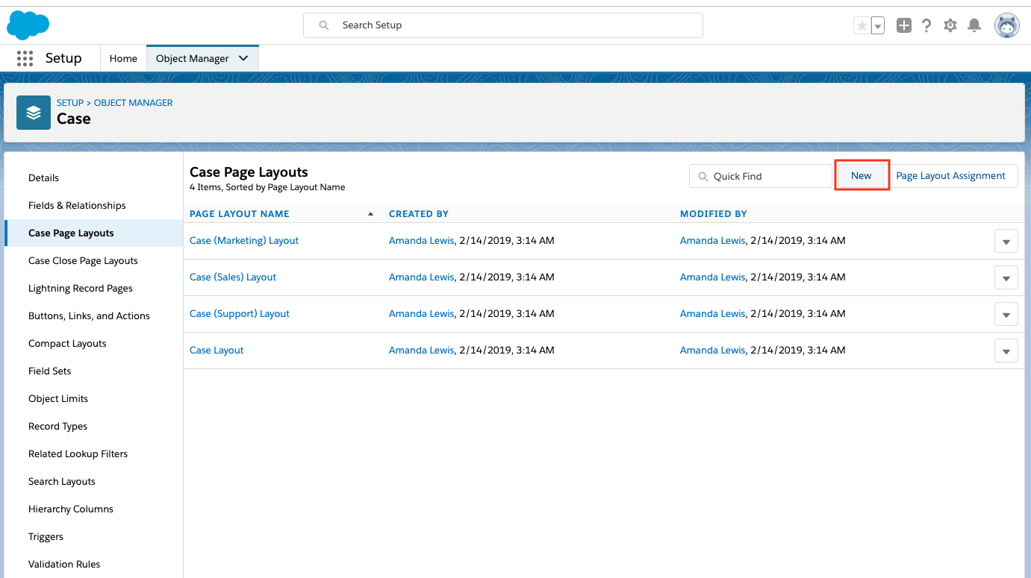Click the MODIFIED BY column header
Viewport: 1031px width, 578px height.
(x=714, y=214)
